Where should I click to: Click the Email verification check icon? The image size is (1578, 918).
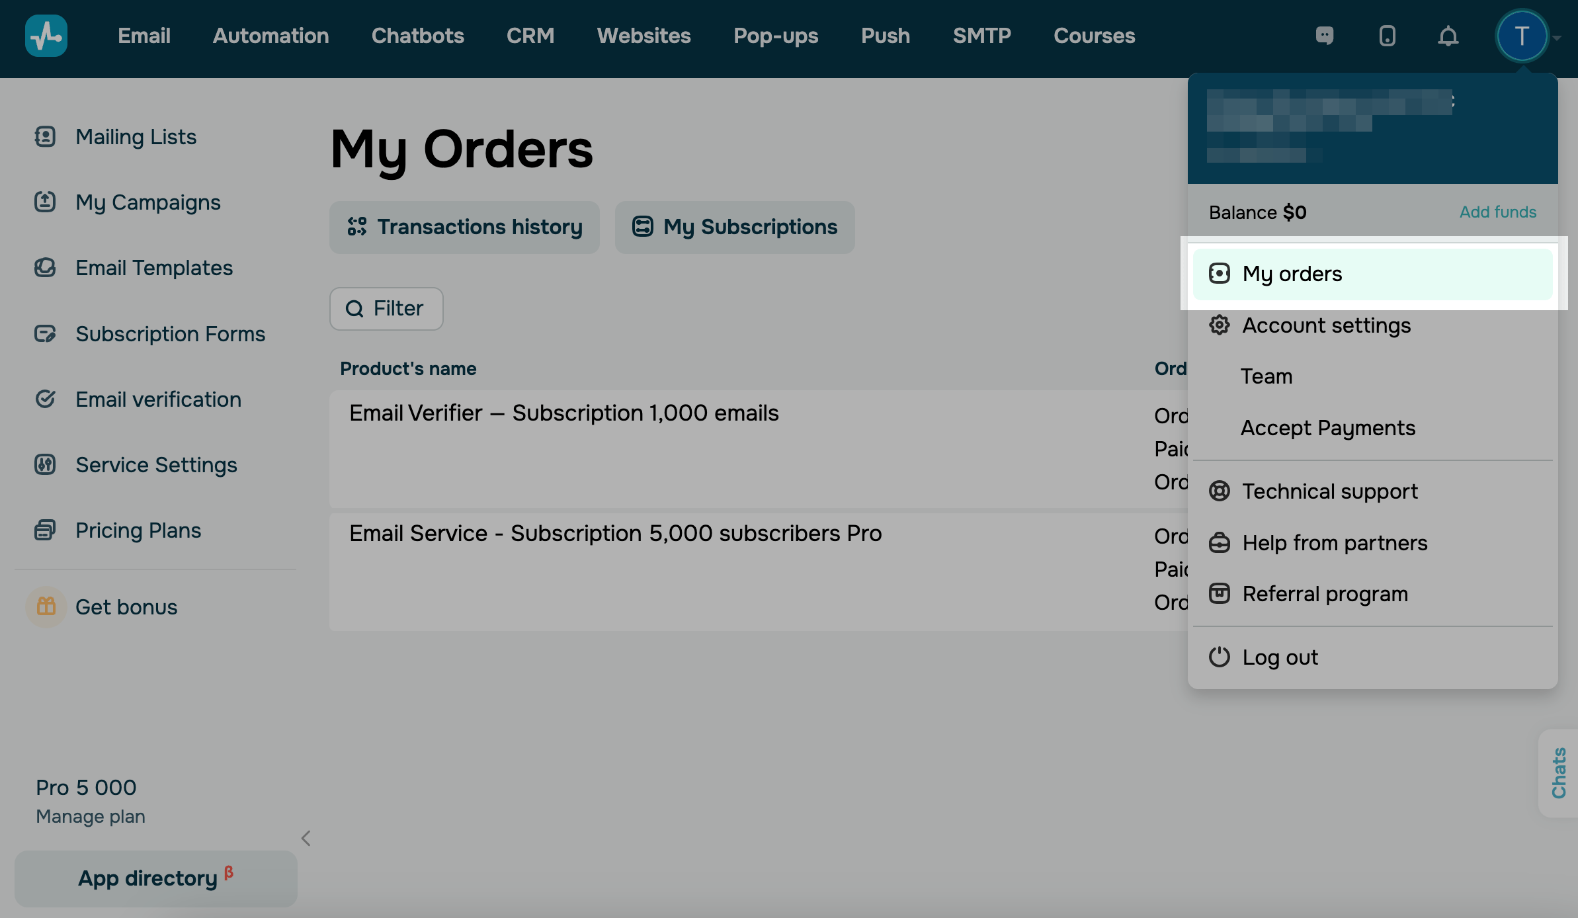tap(45, 399)
